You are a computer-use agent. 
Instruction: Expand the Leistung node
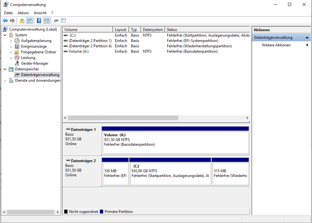click(x=11, y=58)
